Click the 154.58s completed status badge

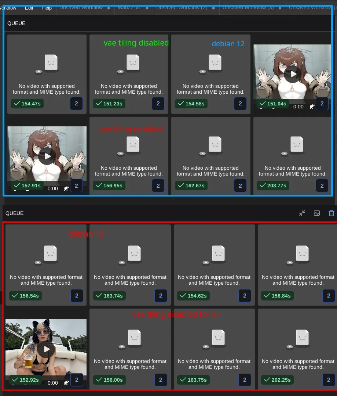point(191,104)
